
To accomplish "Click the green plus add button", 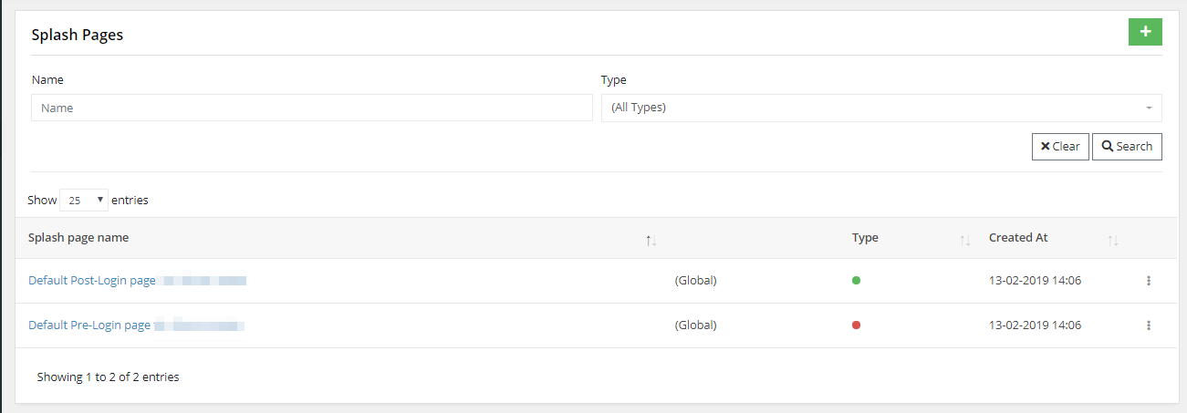I will (1145, 32).
